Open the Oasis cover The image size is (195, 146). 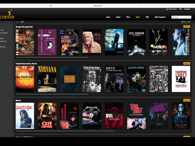pos(159,79)
